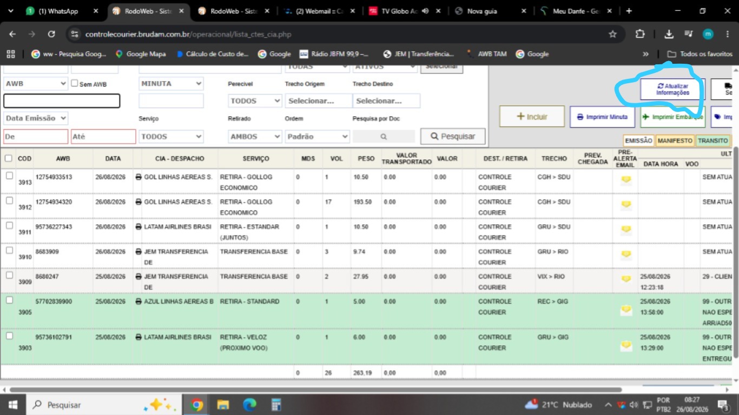This screenshot has width=739, height=415.
Task: Open the MINUTA dropdown
Action: point(171,84)
